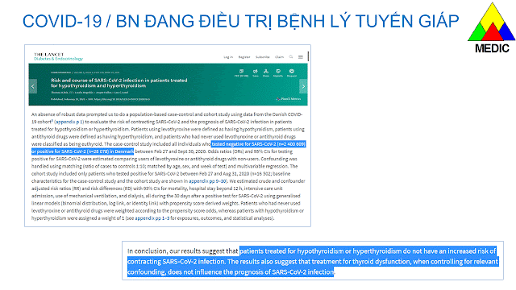Click the PDF download icon in article banner
516x290 pixels.
241,72
